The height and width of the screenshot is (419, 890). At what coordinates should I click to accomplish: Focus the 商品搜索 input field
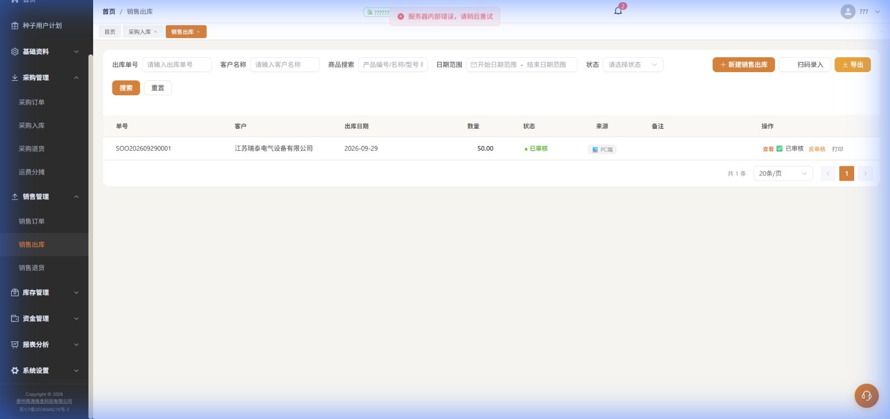393,65
